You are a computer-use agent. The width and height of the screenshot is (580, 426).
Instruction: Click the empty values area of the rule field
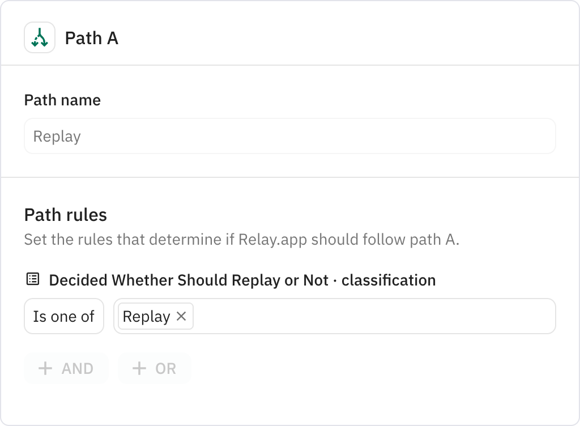(x=374, y=316)
